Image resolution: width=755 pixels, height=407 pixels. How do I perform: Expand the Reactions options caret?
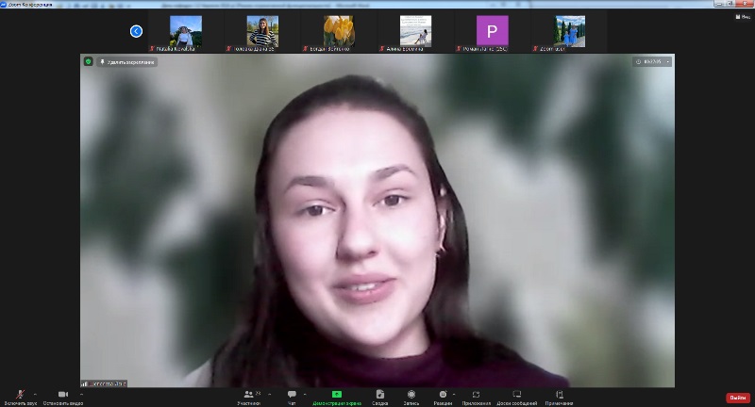point(454,395)
